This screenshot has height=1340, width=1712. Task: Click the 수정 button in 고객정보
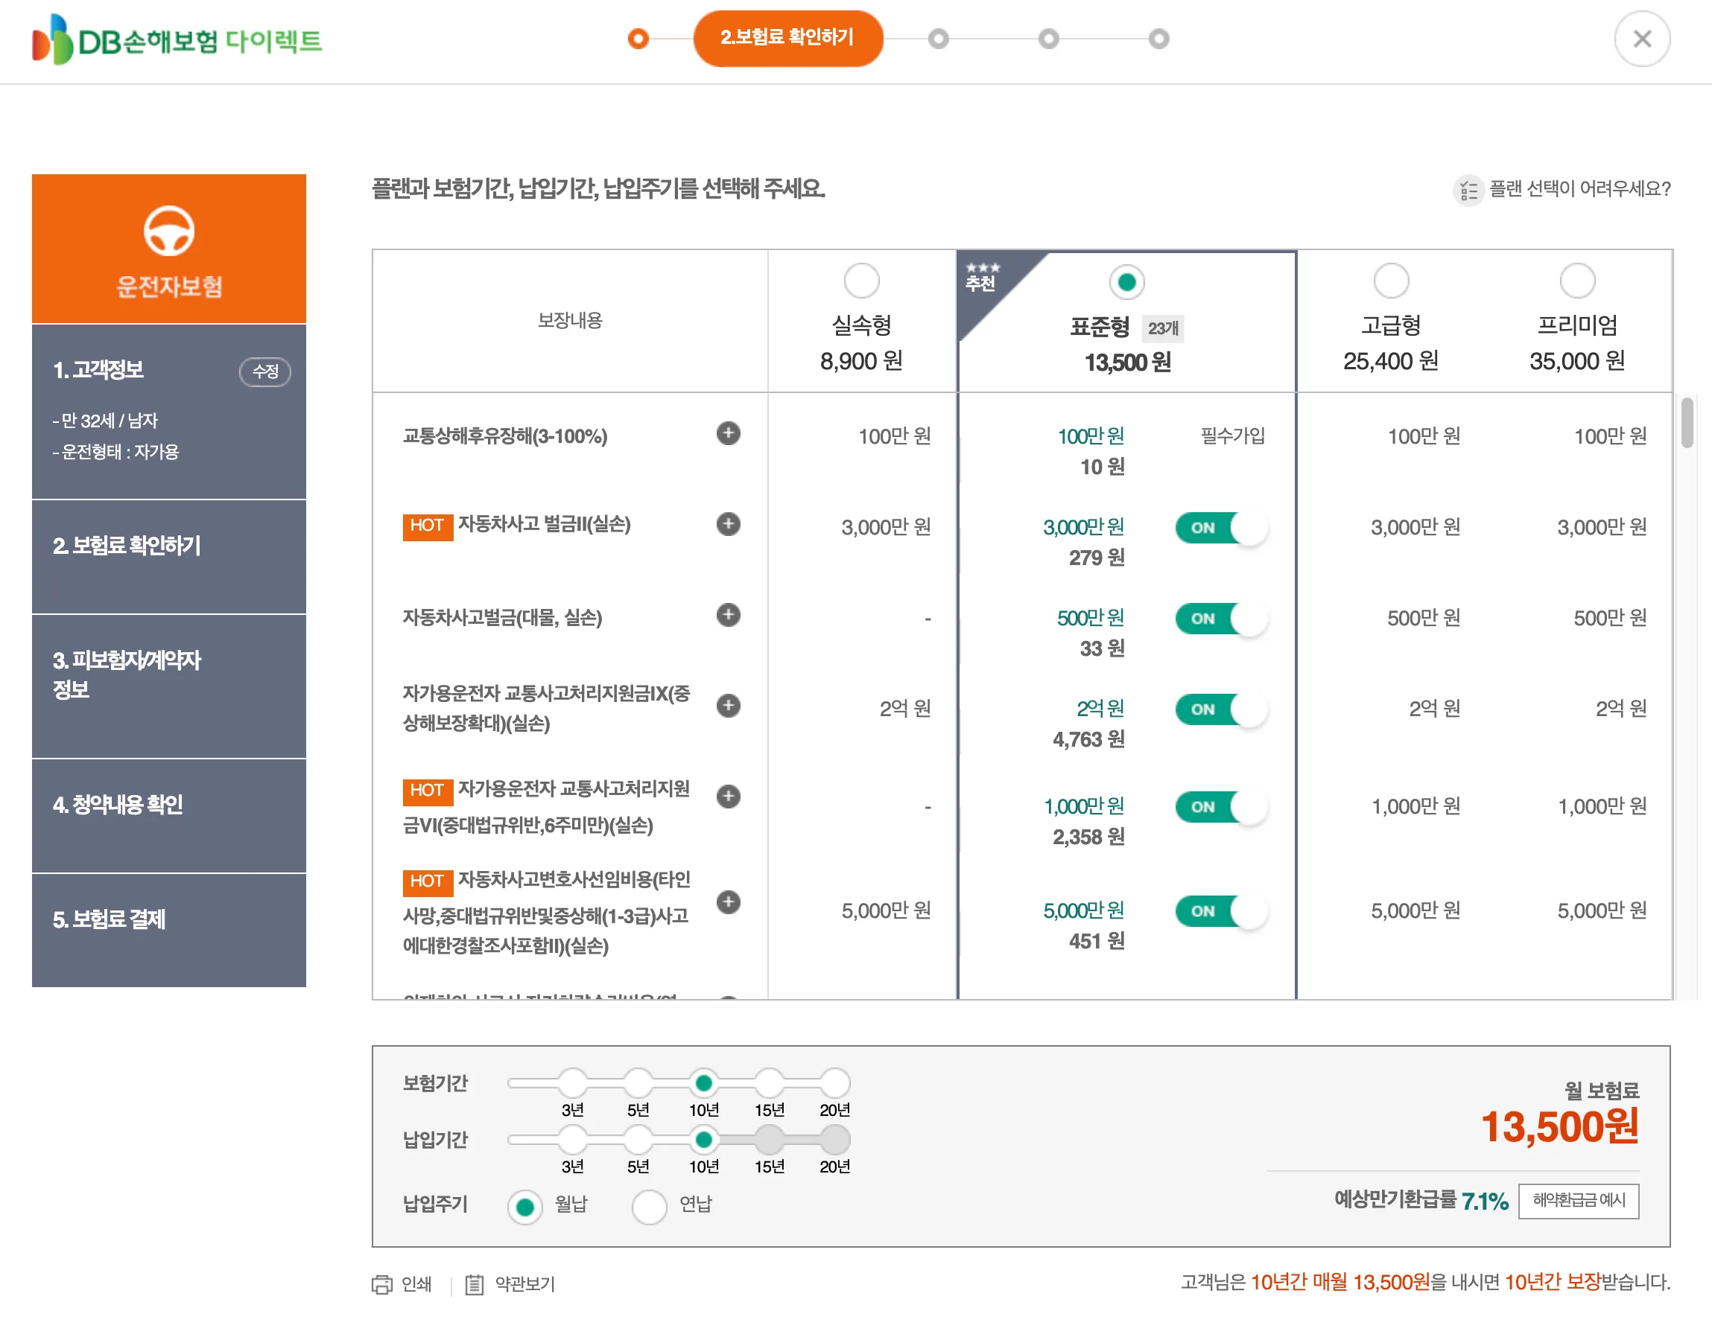[x=264, y=373]
